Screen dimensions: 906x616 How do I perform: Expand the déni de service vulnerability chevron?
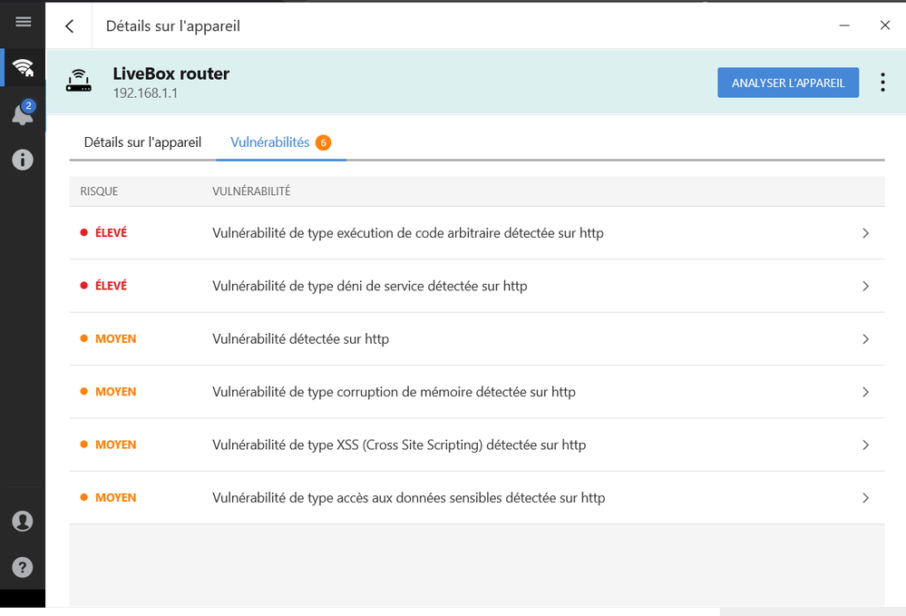click(865, 286)
